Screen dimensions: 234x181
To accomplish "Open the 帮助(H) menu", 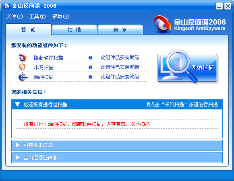I will pos(60,16).
